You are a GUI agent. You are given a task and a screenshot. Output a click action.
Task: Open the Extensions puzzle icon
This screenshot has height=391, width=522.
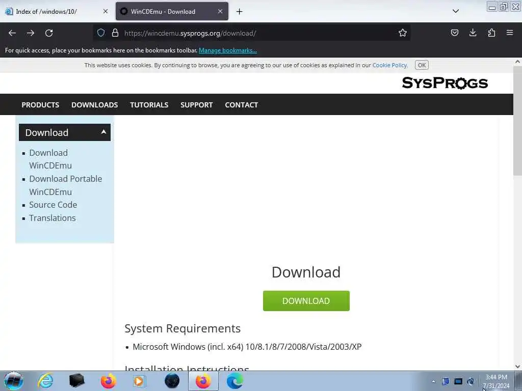click(491, 33)
